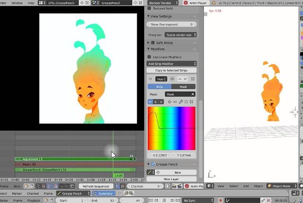Open screen layout selector icon in top bar

tap(42, 3)
